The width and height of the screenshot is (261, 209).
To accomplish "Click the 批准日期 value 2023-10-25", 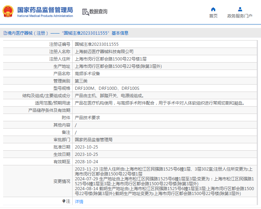I will click(x=87, y=147).
